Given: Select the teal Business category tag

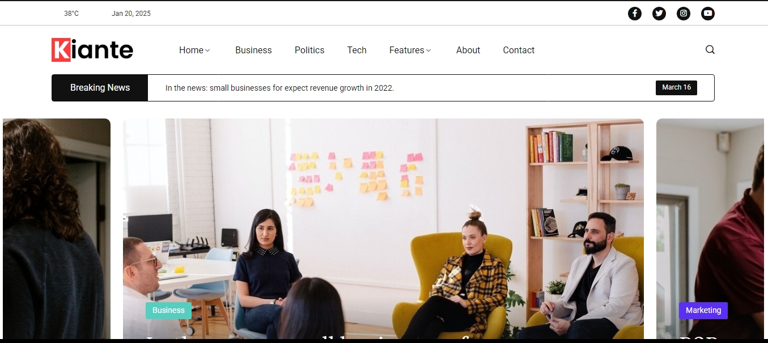Looking at the screenshot, I should (x=168, y=310).
